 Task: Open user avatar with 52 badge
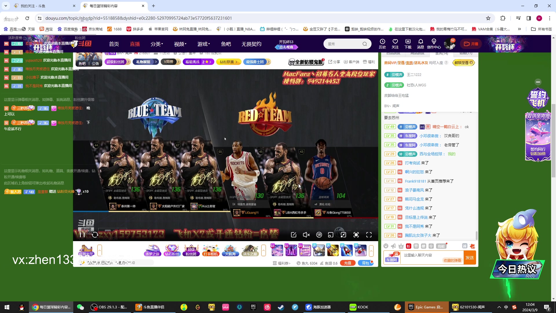(x=449, y=44)
